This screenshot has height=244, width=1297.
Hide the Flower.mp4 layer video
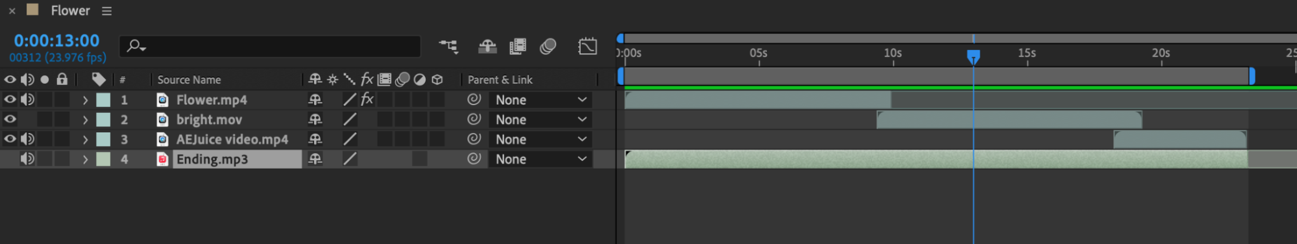(10, 99)
